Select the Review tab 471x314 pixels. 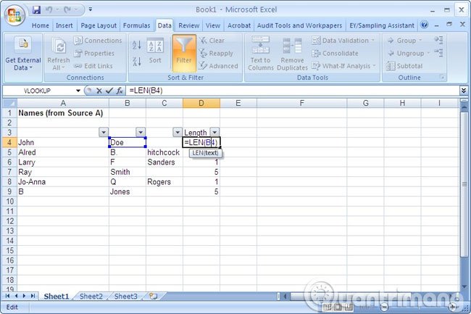pos(189,25)
